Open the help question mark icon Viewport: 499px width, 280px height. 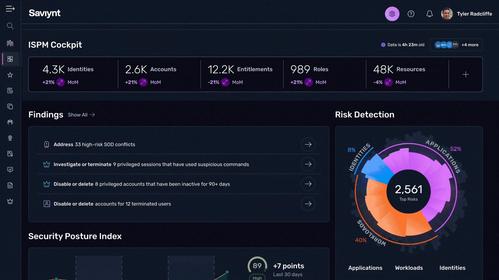click(x=411, y=14)
